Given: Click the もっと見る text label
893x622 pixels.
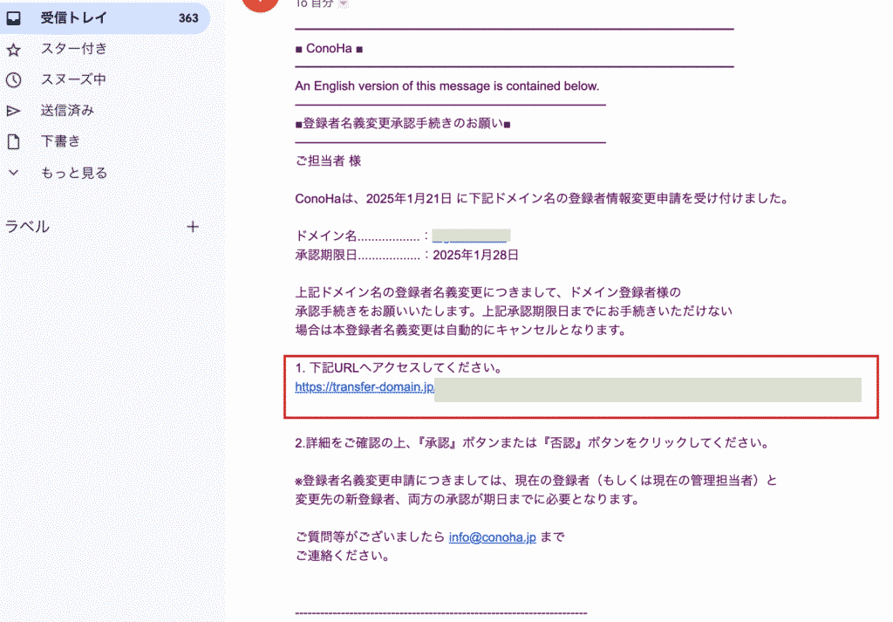Looking at the screenshot, I should point(74,173).
